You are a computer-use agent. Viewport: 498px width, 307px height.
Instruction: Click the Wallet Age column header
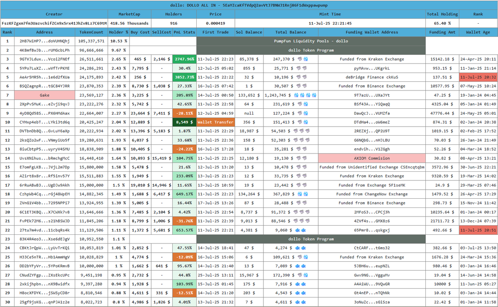[x=478, y=32]
